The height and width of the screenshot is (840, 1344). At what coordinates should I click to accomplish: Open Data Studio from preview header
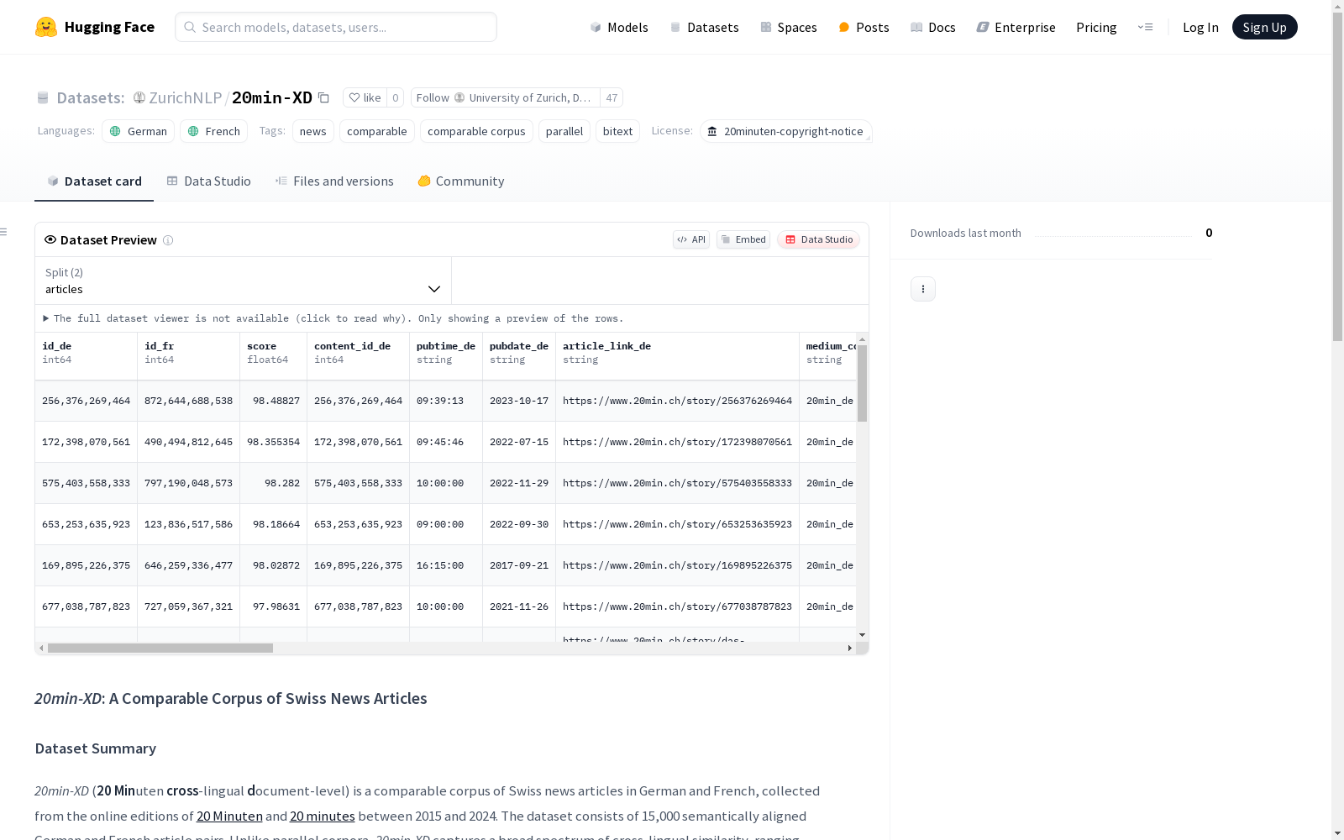pyautogui.click(x=819, y=239)
